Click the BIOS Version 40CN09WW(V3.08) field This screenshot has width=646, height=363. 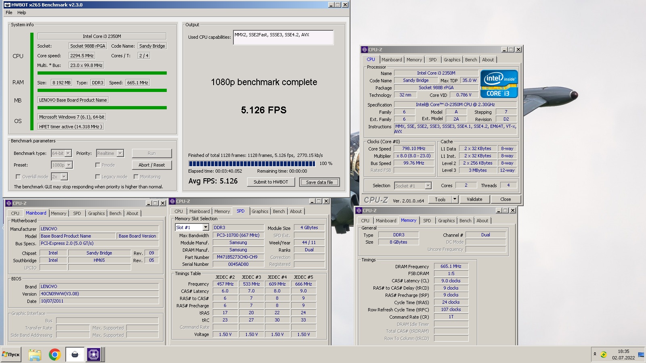pos(99,294)
